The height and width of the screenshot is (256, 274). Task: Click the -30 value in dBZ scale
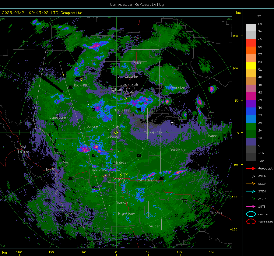point(261,161)
